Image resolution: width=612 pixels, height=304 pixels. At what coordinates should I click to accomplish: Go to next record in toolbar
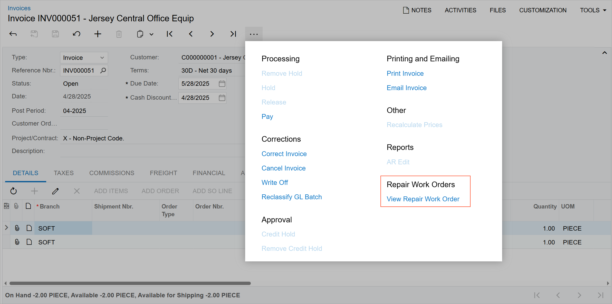pos(212,34)
